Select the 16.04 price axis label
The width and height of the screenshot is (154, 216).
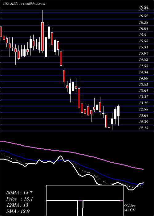pyautogui.click(x=144, y=29)
